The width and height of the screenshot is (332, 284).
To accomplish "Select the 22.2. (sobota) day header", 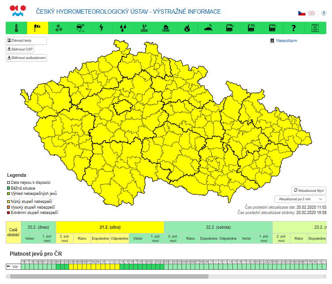I will (x=218, y=227).
